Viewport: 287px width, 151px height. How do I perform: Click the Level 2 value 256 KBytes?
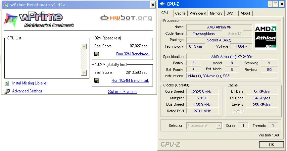tap(262, 105)
